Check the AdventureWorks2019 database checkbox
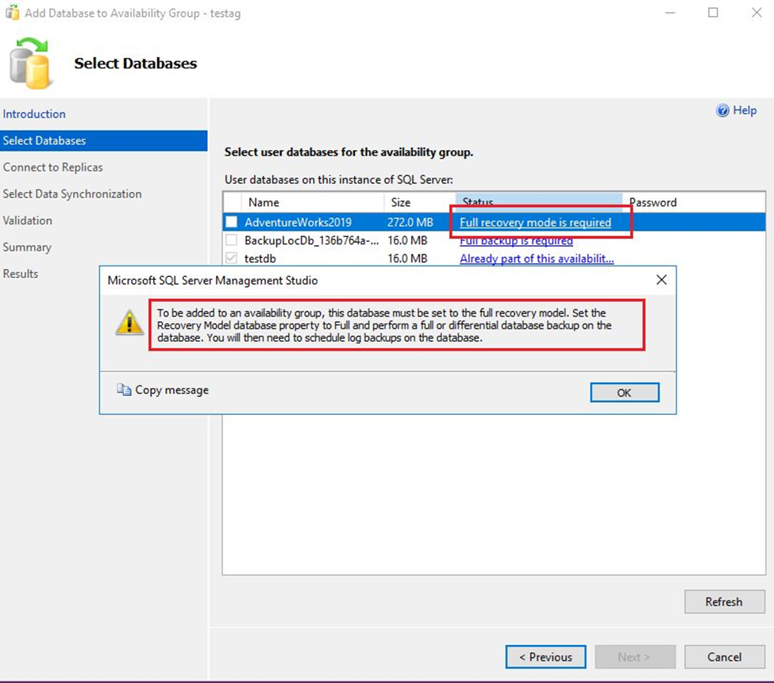774x683 pixels. coord(231,223)
